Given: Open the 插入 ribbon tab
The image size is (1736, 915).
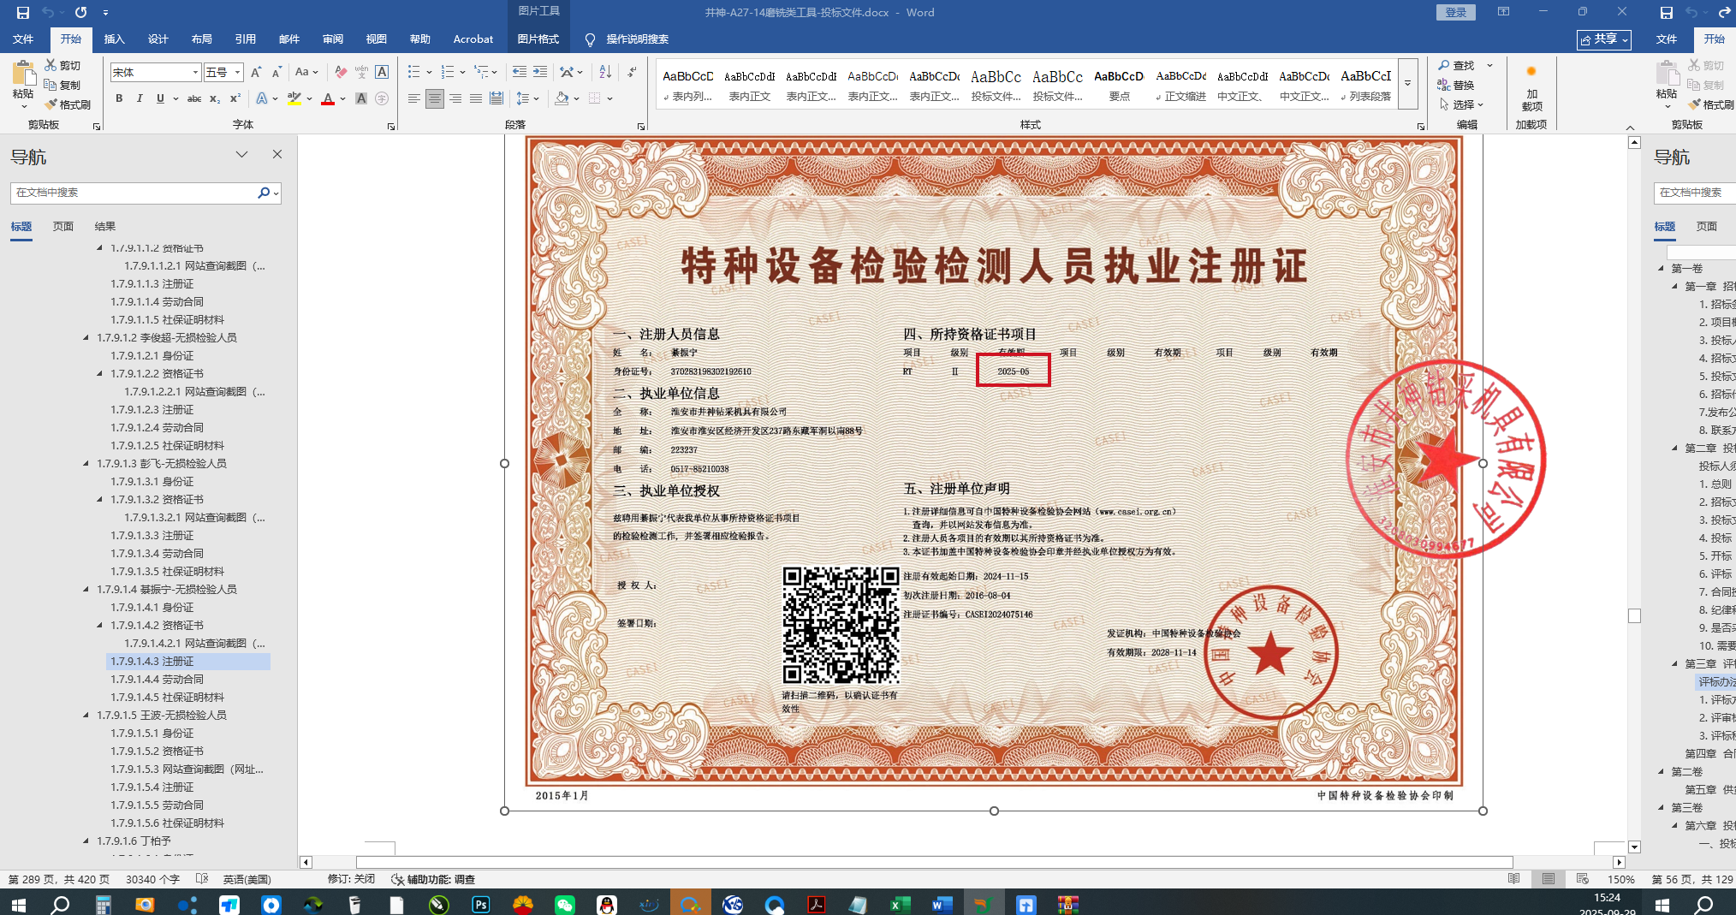Looking at the screenshot, I should [114, 39].
